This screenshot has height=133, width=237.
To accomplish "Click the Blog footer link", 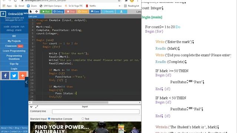I will pos(17,128).
